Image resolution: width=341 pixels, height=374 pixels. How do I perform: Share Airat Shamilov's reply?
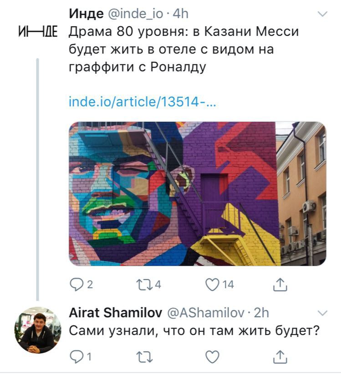click(280, 357)
